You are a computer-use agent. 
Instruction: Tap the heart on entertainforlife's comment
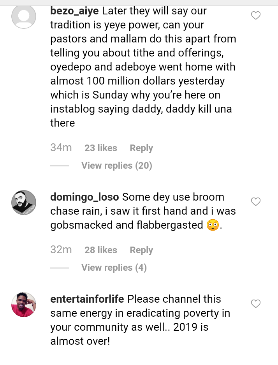[255, 304]
